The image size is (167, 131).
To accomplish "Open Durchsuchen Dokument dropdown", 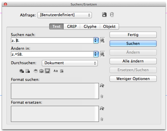I will click(x=70, y=63).
